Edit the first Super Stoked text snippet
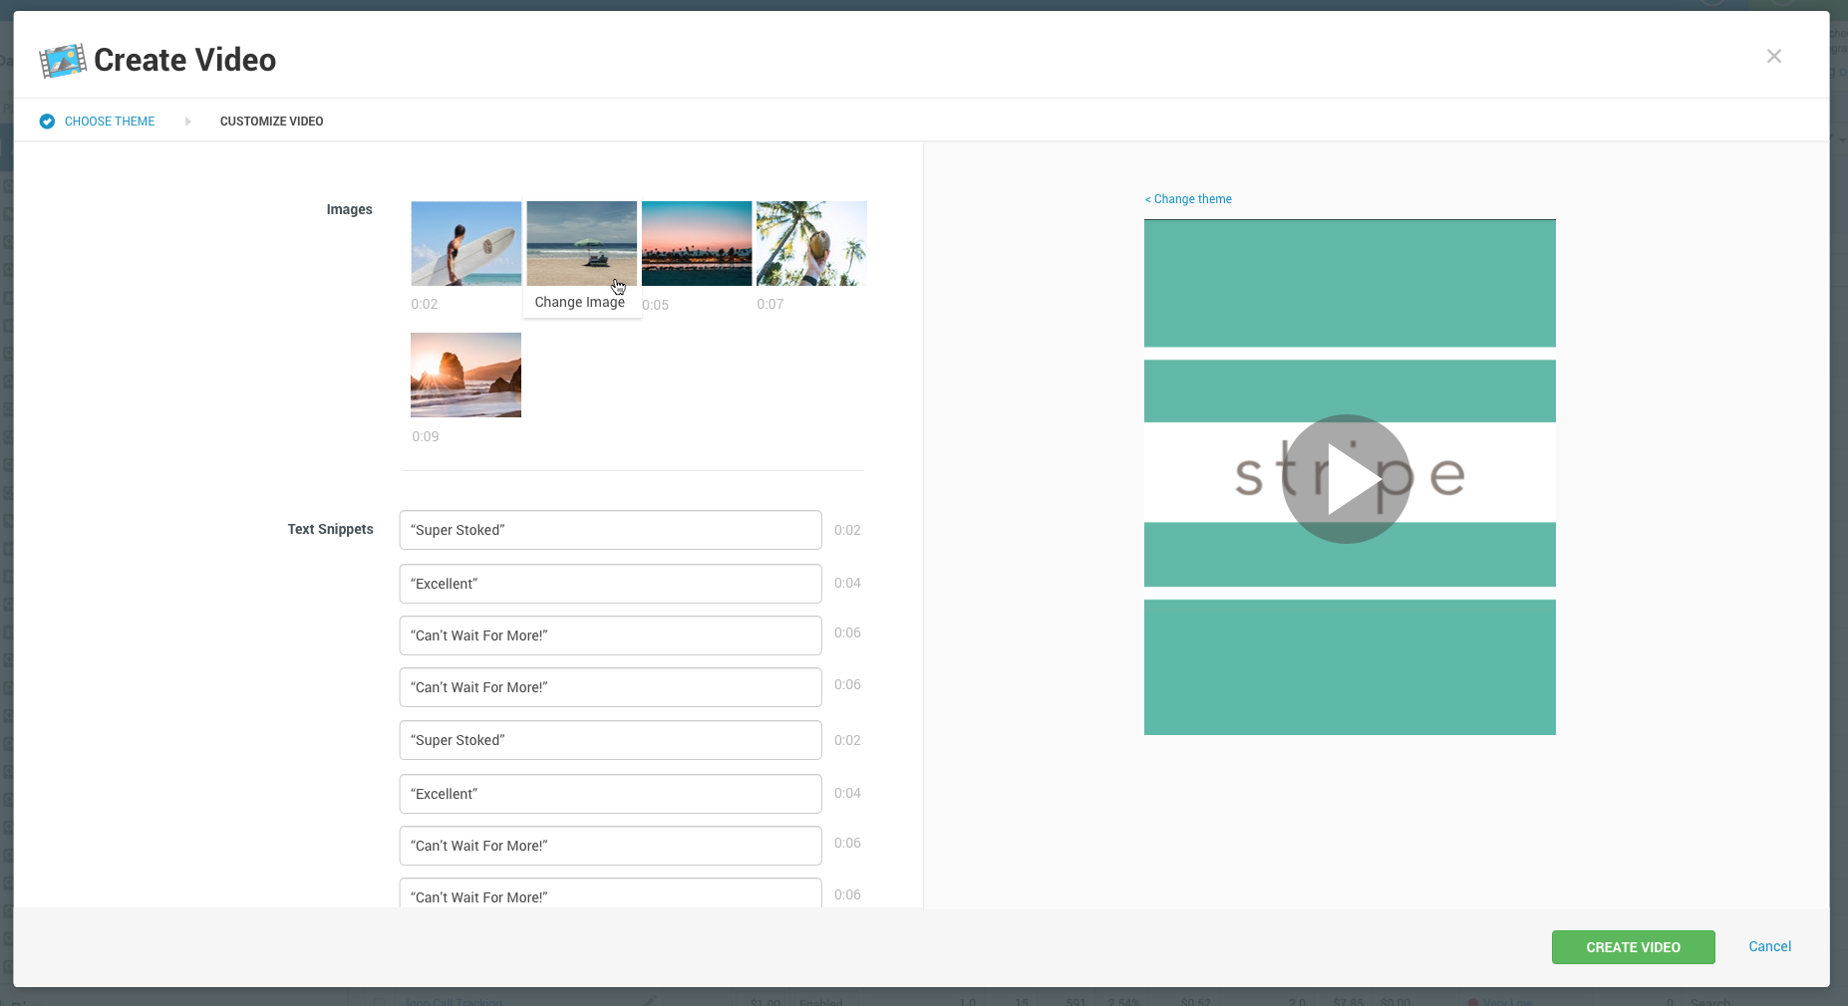1848x1006 pixels. [x=609, y=530]
